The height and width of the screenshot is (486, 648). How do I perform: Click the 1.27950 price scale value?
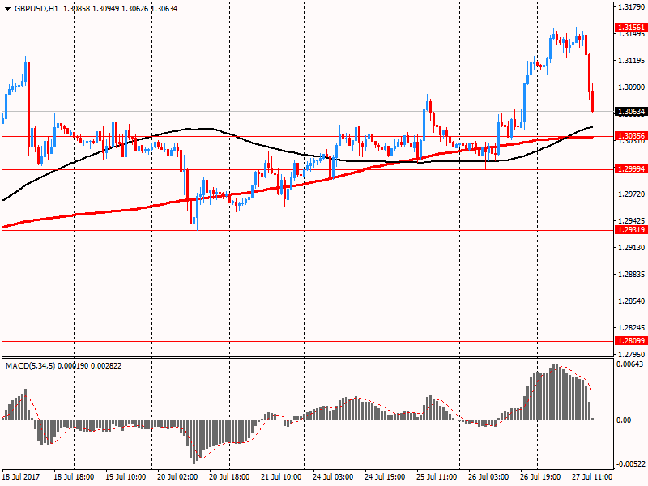pyautogui.click(x=631, y=354)
